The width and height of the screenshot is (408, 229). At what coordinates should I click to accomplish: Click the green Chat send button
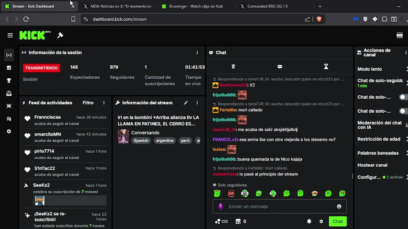click(338, 221)
